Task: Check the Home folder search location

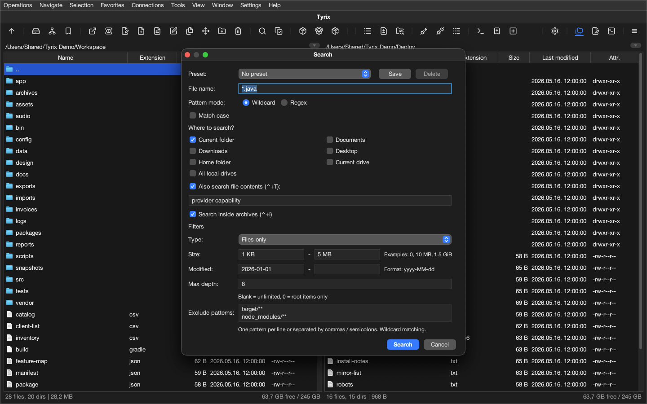Action: (x=193, y=162)
